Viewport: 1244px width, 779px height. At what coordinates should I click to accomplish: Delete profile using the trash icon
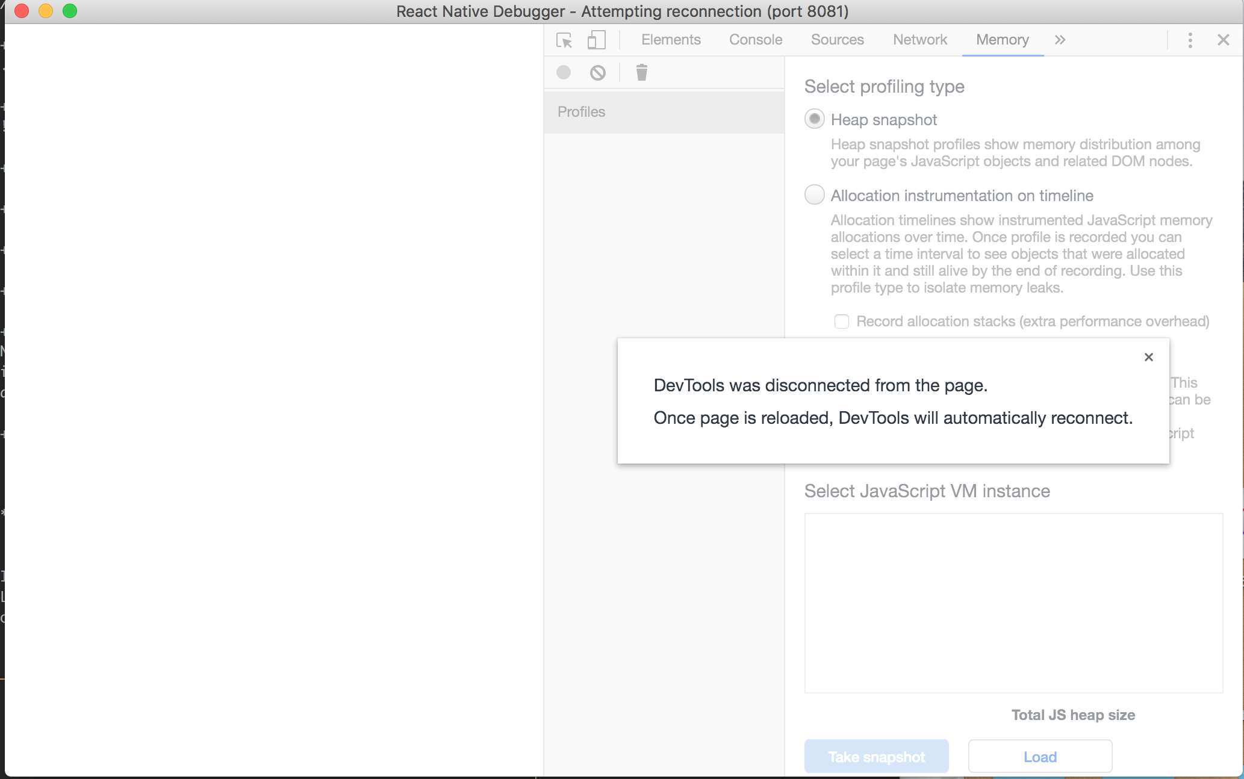[641, 72]
